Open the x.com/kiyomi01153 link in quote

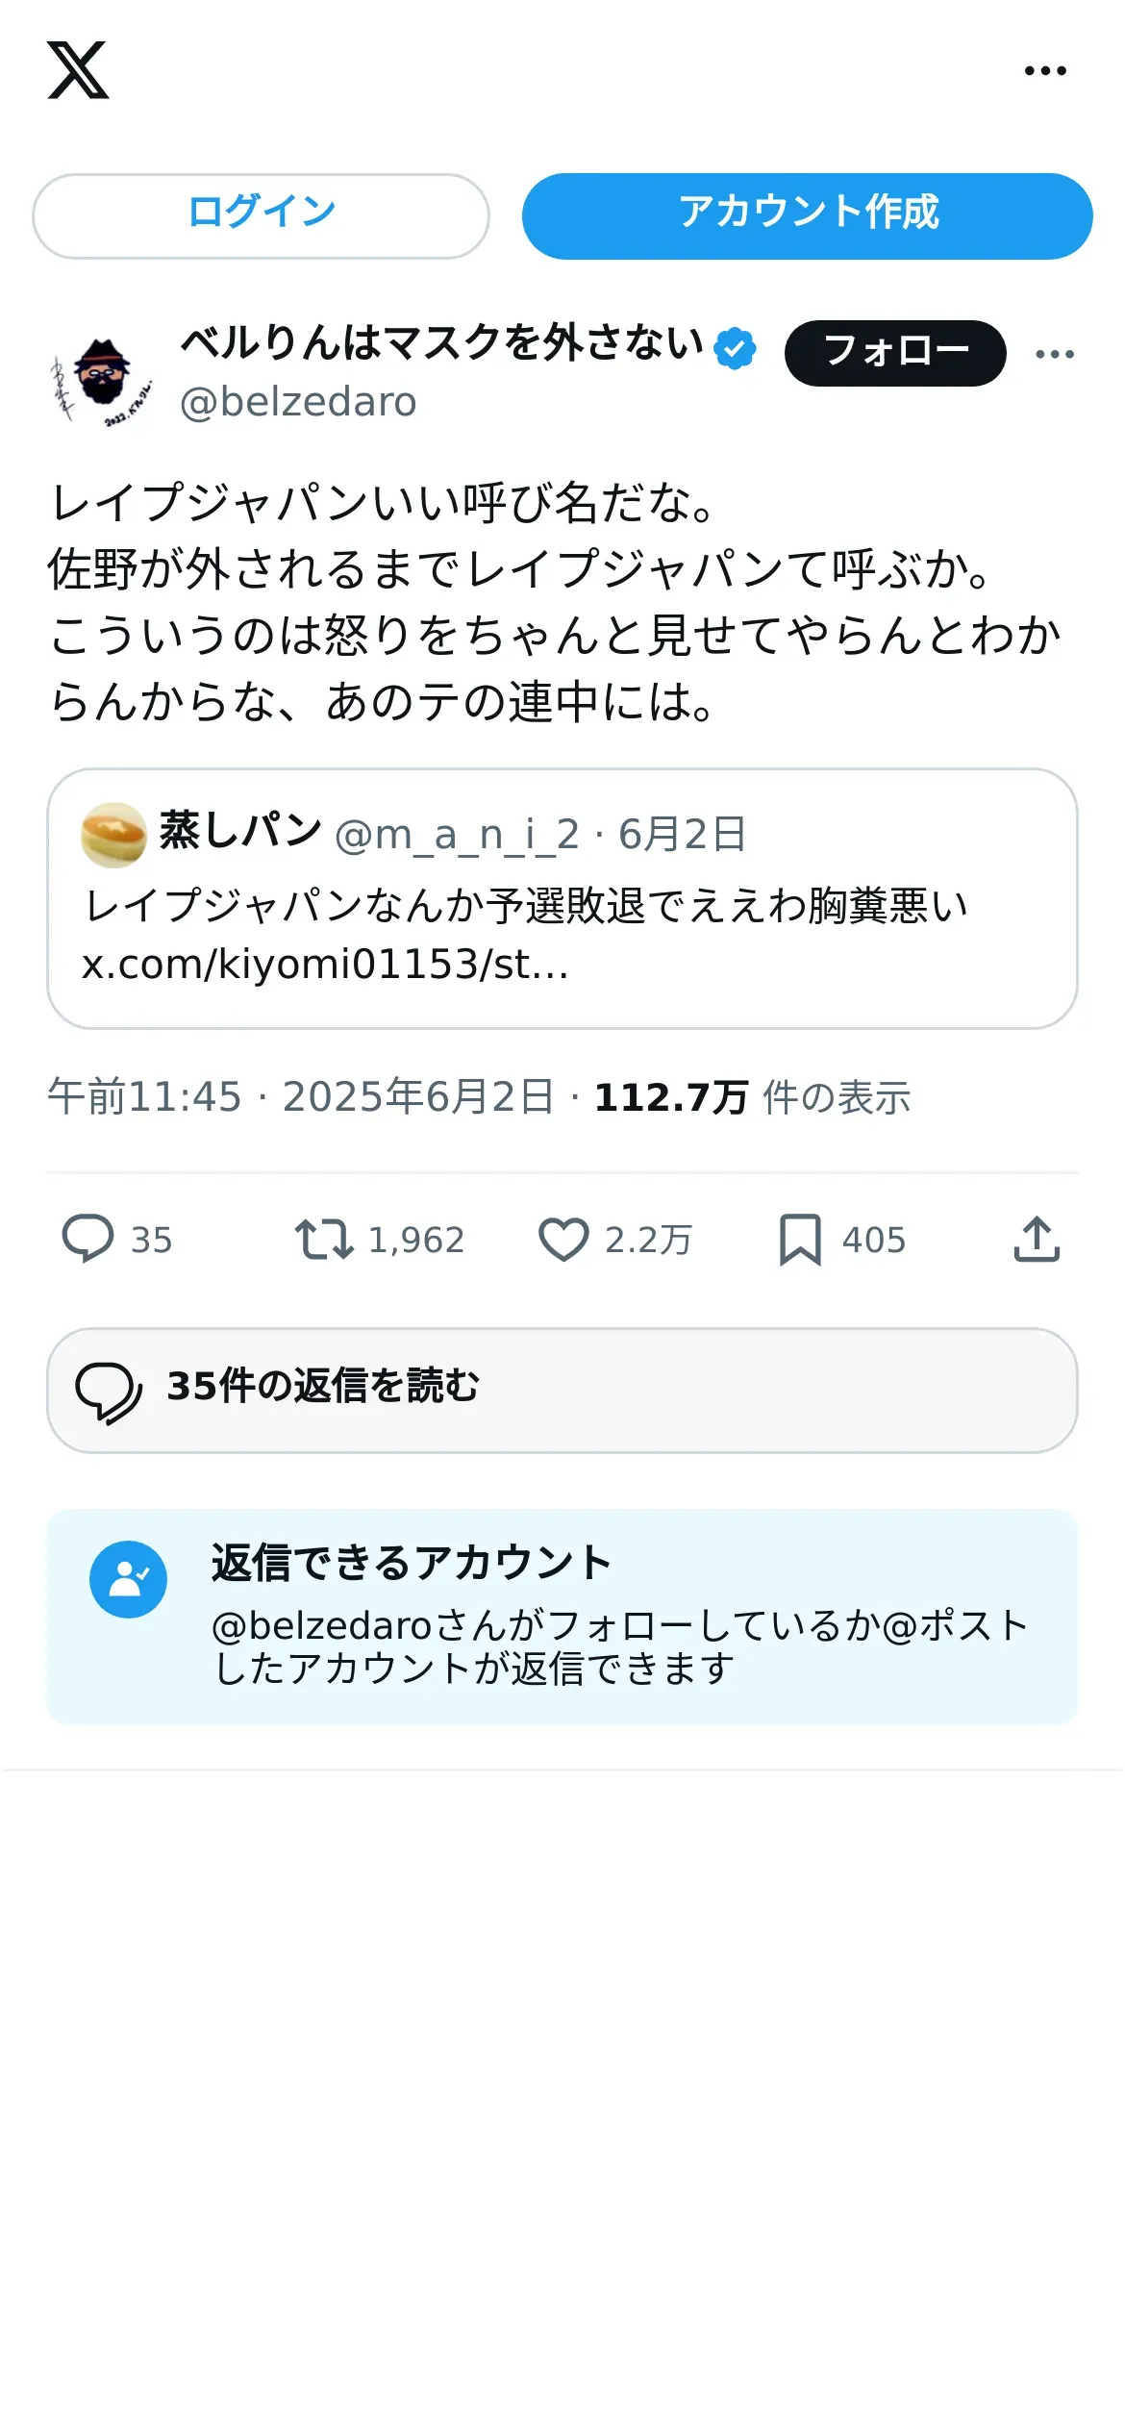pyautogui.click(x=325, y=965)
